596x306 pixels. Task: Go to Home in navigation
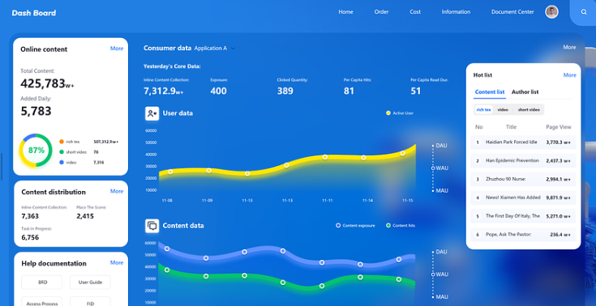coord(345,12)
